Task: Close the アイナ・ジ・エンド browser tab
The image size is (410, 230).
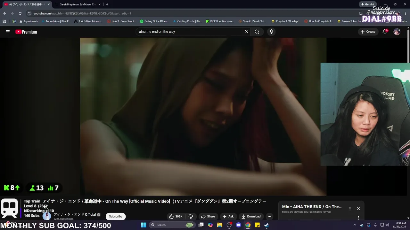Action: [x=49, y=4]
